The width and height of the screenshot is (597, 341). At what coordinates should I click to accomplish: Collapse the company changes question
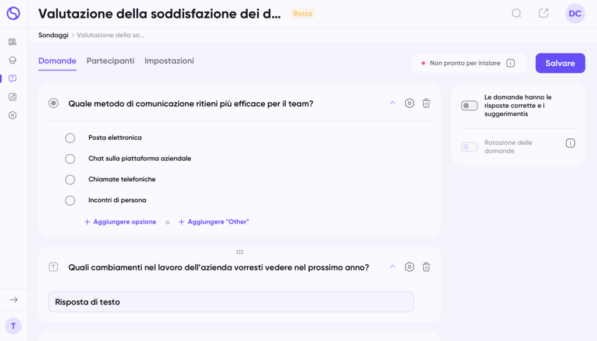392,267
